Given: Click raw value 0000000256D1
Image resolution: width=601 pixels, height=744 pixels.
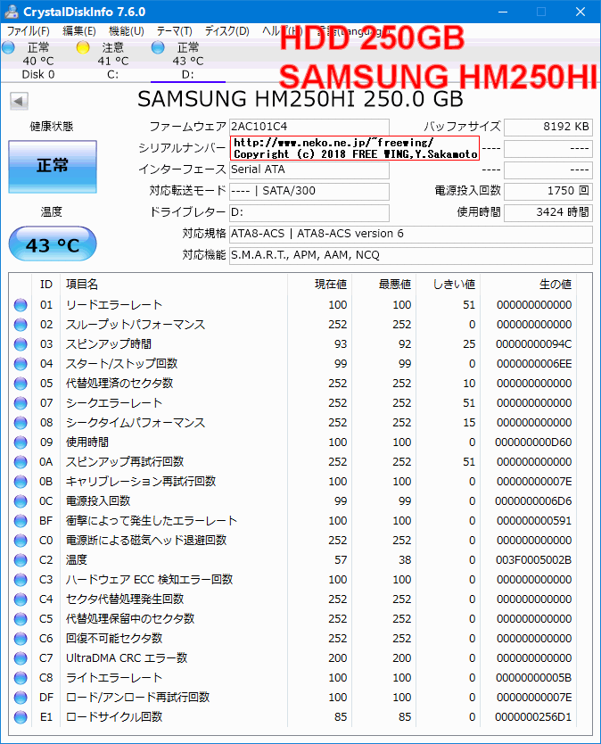Looking at the screenshot, I should 533,717.
